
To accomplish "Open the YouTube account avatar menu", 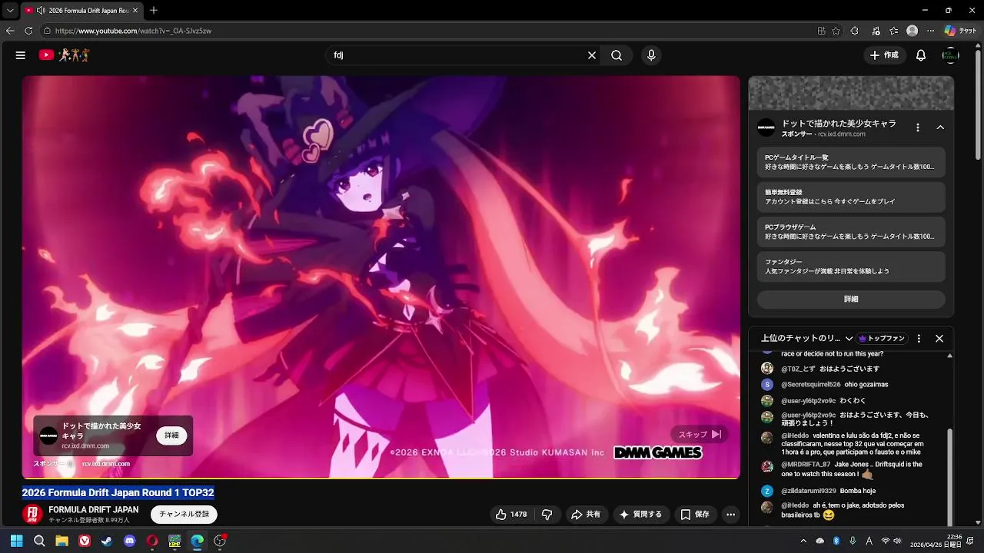I will [x=951, y=55].
